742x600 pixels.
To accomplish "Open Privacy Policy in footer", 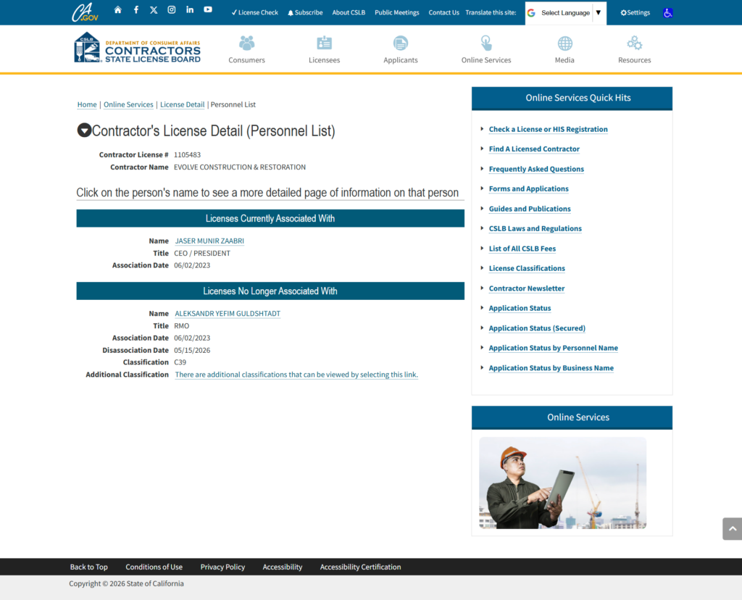I will (x=222, y=567).
